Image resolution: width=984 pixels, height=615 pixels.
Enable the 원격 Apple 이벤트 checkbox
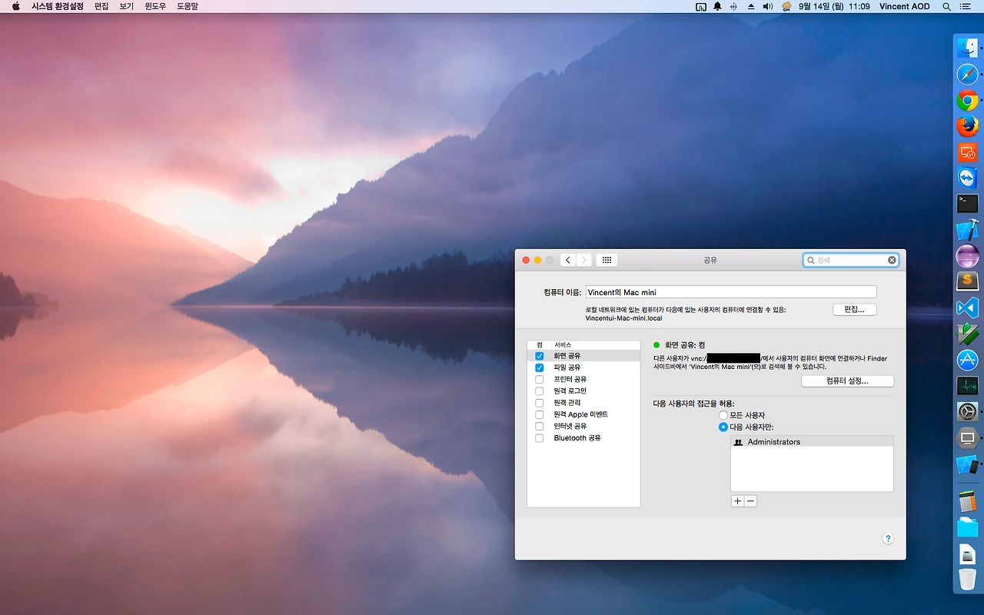tap(540, 414)
